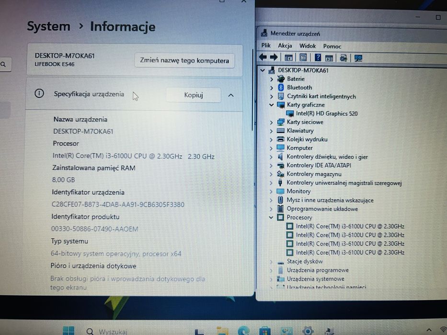Image resolution: width=447 pixels, height=335 pixels.
Task: Click the Karty graficzne display adapter icon
Action: pyautogui.click(x=281, y=105)
